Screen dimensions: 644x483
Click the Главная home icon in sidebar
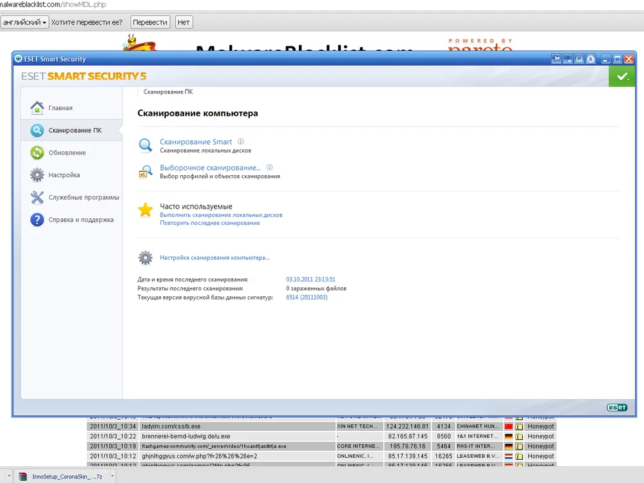click(x=37, y=108)
